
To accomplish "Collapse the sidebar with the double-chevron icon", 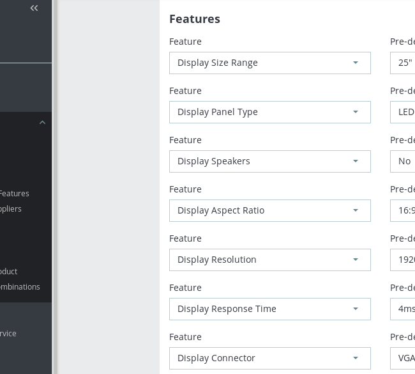I will tap(34, 8).
